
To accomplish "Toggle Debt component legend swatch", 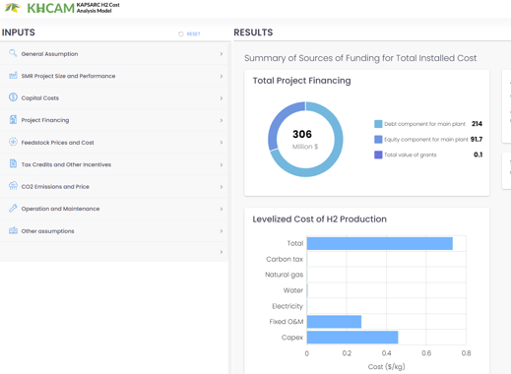I will tap(378, 124).
